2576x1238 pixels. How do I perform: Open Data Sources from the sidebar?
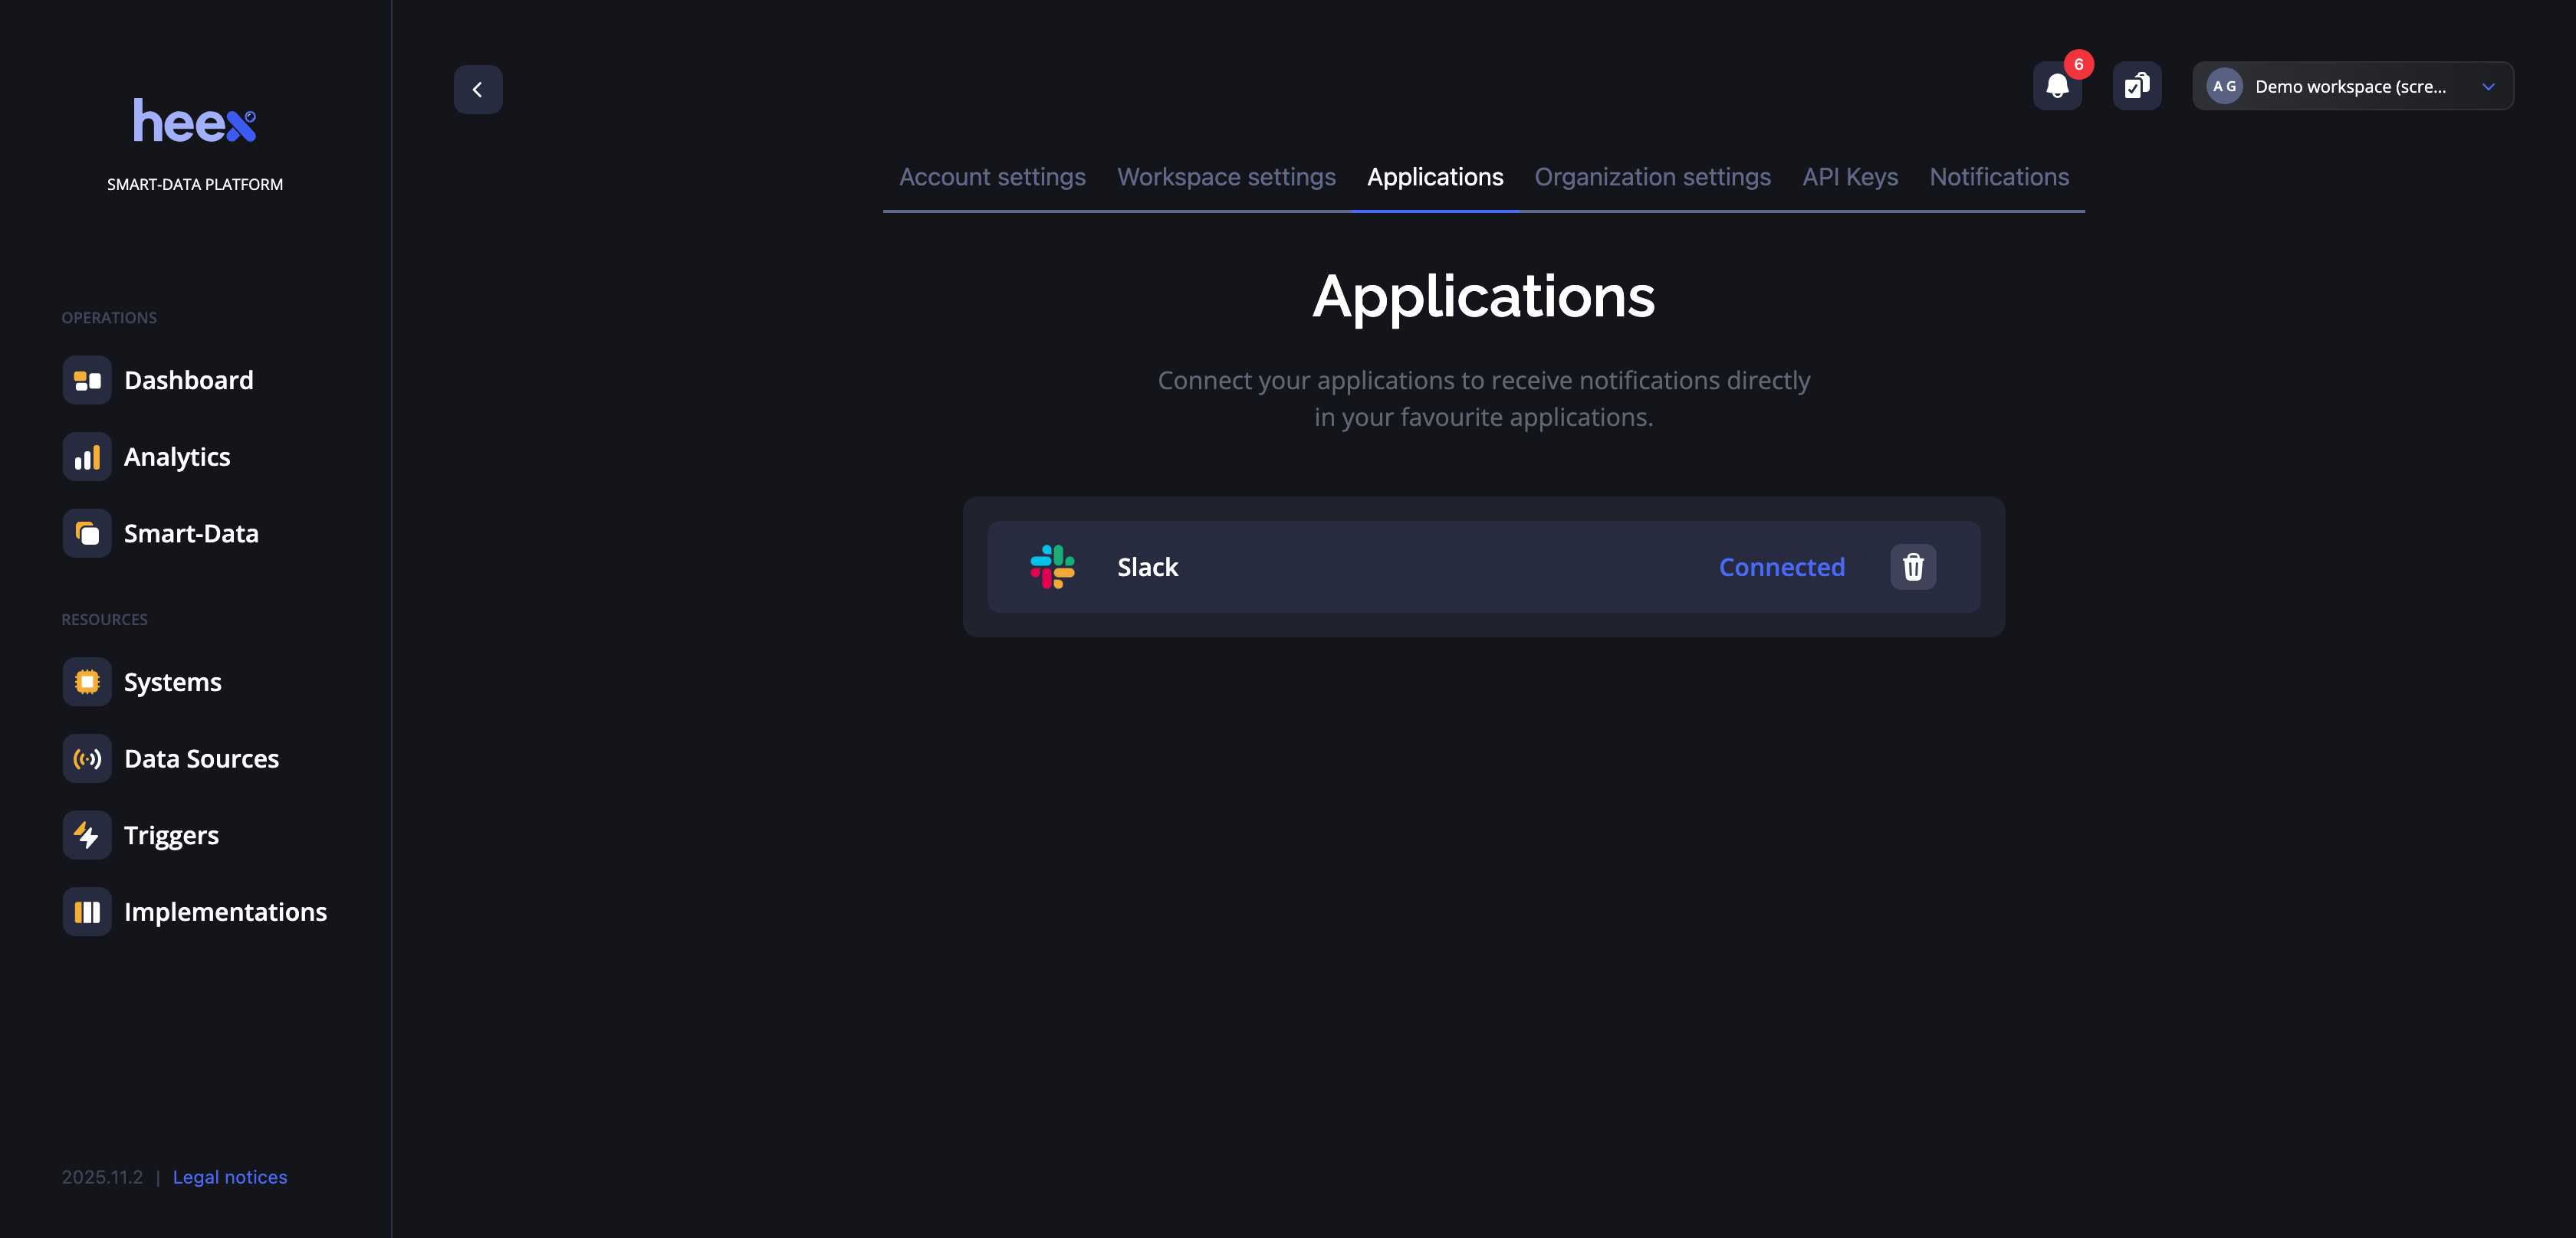tap(201, 758)
